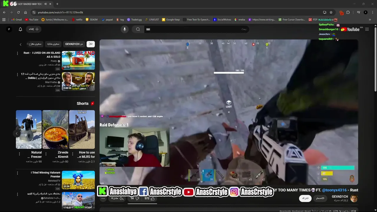Open the SocialWolvez bookmark
377x212 pixels.
(222, 20)
